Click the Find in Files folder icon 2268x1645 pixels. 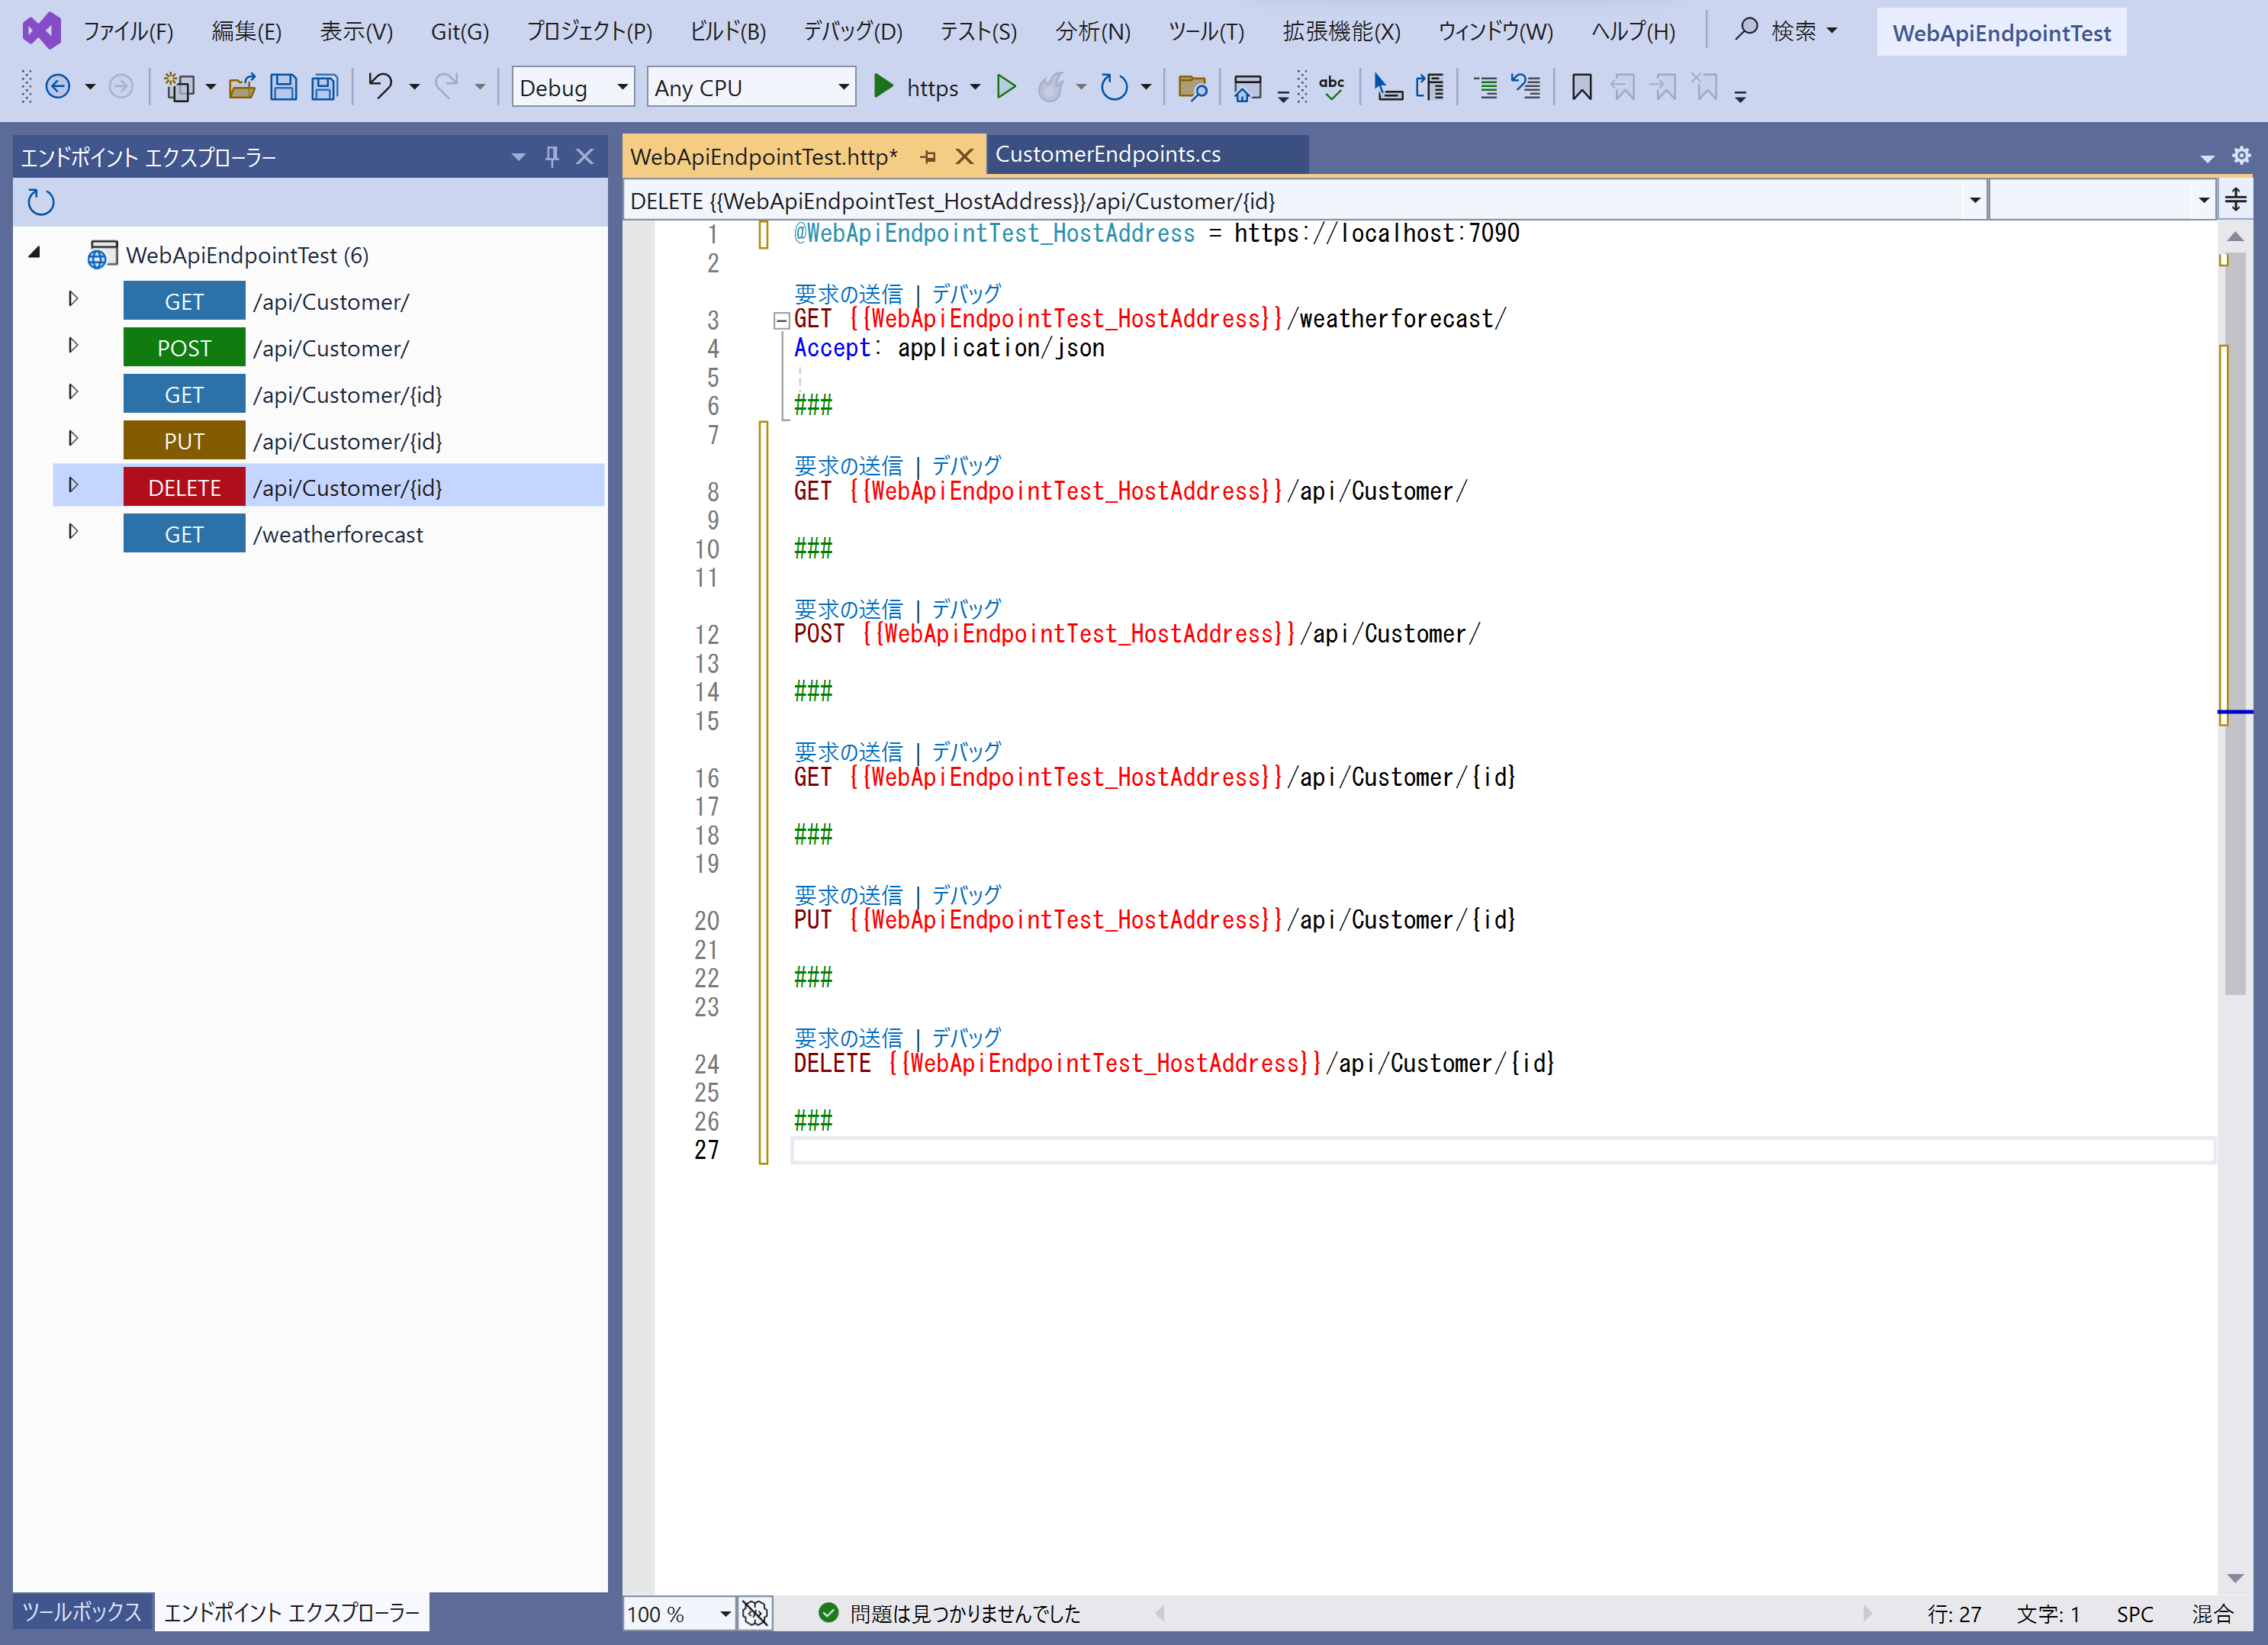point(1192,88)
